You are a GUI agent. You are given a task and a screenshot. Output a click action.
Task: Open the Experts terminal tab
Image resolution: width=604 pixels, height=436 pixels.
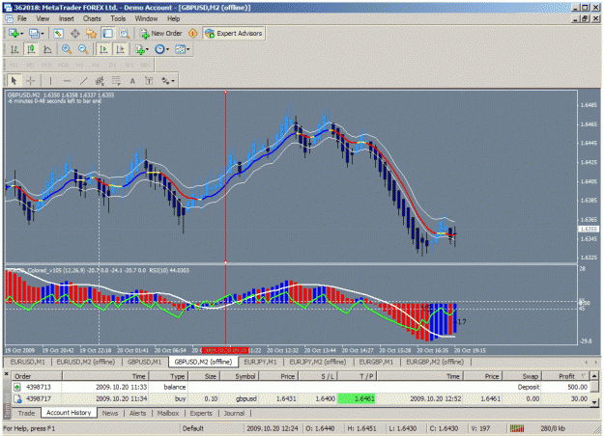(x=201, y=413)
